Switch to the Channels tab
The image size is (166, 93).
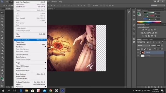point(145,40)
